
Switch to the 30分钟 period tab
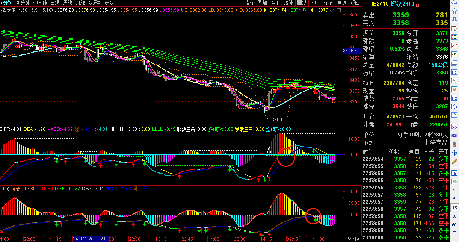point(23,3)
